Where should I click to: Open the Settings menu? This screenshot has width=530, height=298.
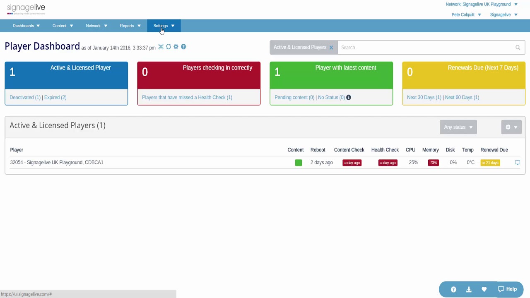point(164,26)
